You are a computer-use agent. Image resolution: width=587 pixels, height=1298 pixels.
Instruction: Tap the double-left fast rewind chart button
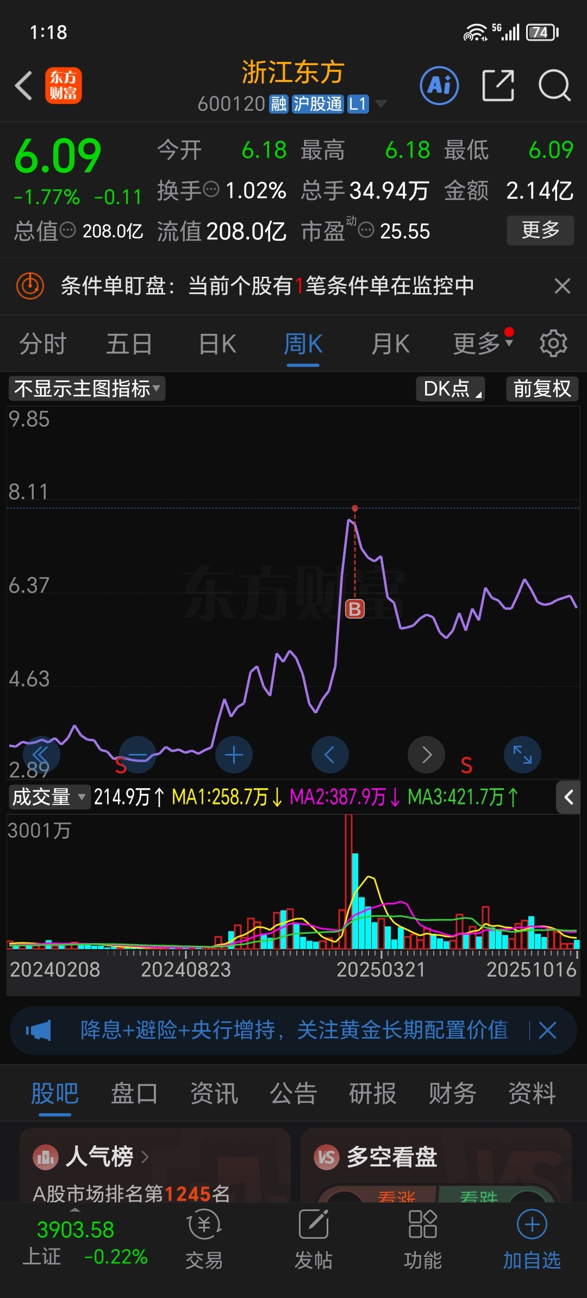tap(41, 754)
